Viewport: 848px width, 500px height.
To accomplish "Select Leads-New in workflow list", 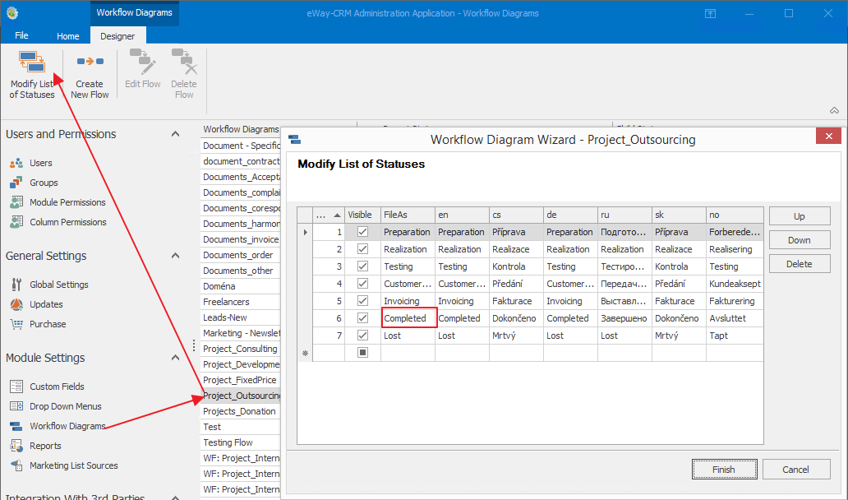I will coord(241,317).
